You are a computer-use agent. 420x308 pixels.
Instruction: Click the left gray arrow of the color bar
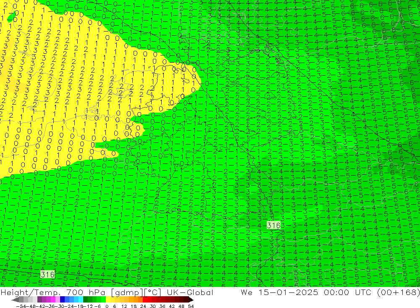click(15, 300)
